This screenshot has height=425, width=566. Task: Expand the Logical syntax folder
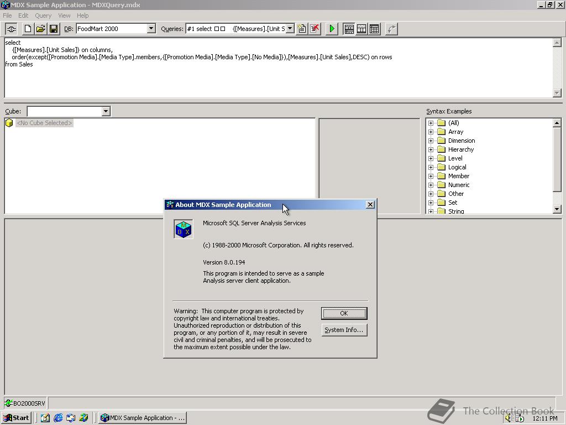(x=431, y=167)
